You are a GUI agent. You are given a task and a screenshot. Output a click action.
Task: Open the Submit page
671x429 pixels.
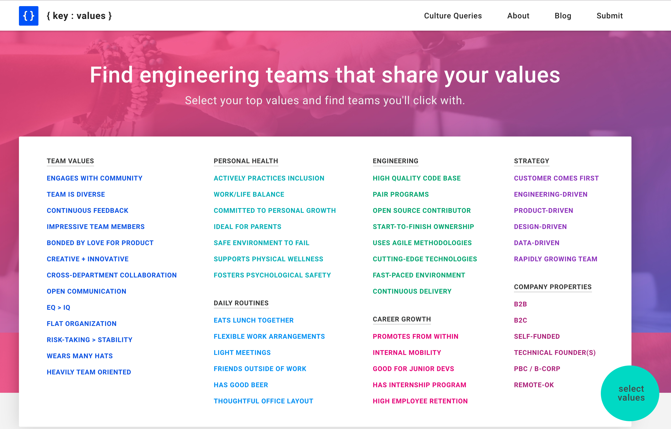[610, 16]
